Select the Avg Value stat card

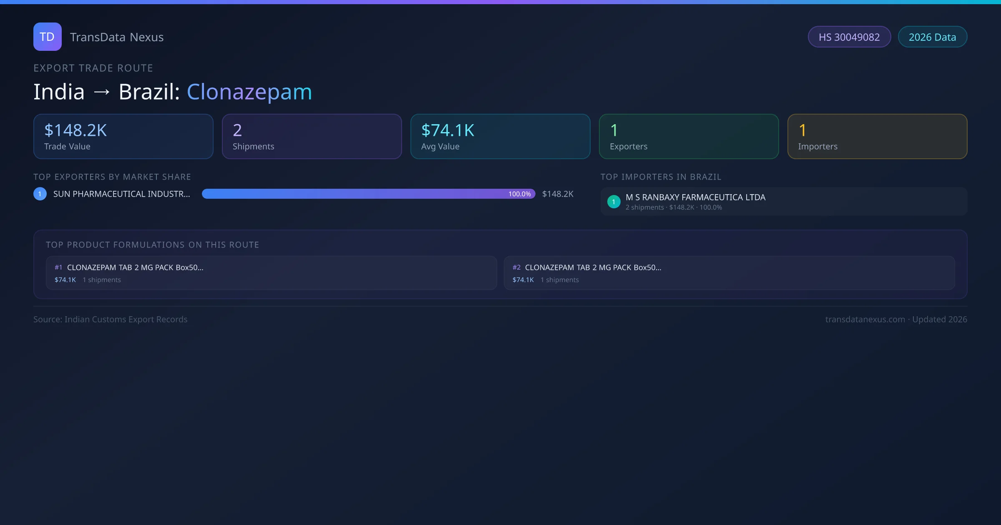point(500,136)
